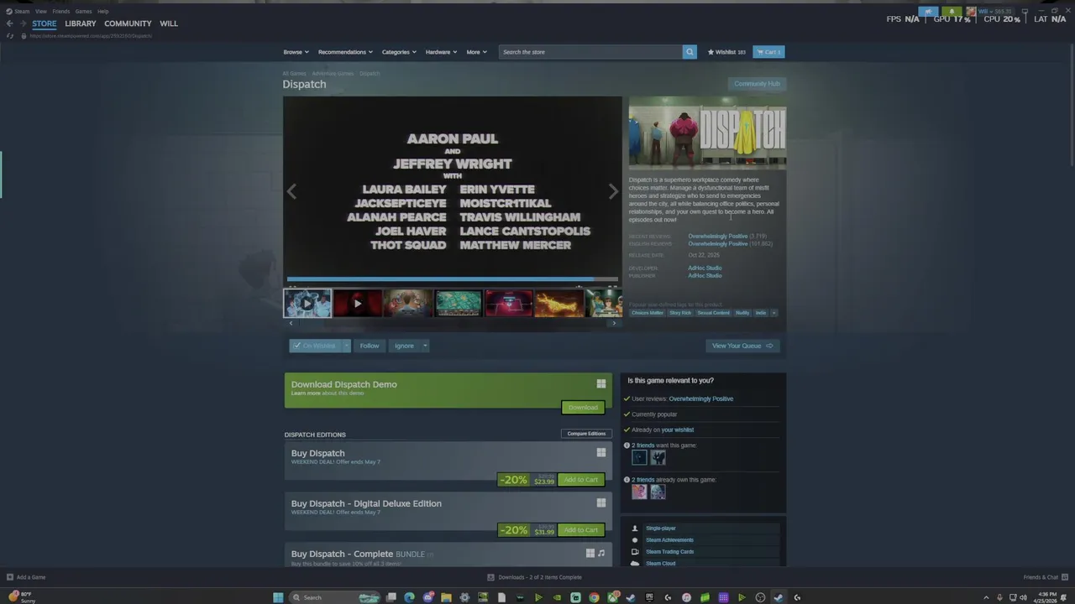The image size is (1075, 604).
Task: Expand the Categories dropdown
Action: tap(399, 52)
